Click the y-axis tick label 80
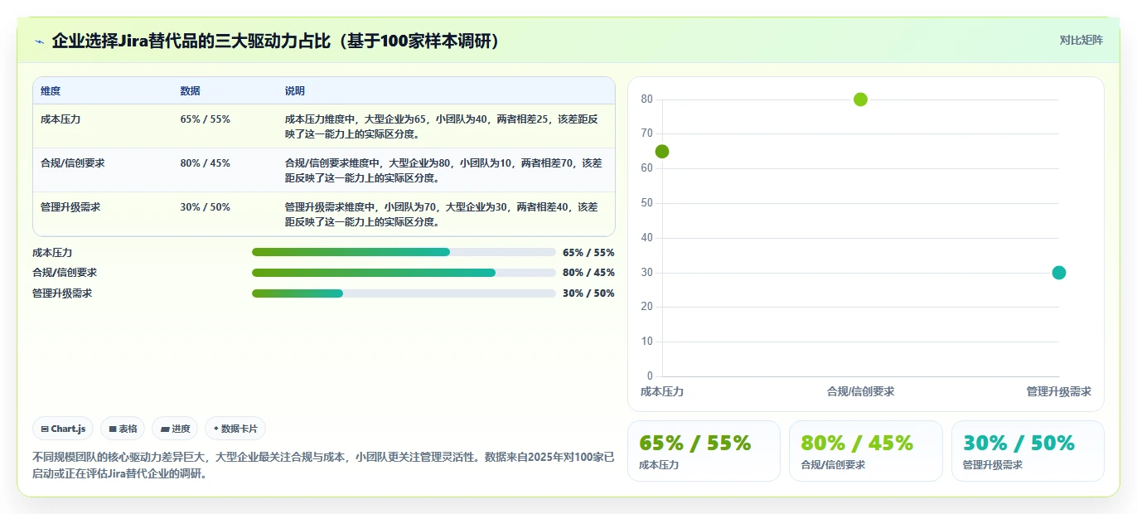 click(x=647, y=99)
